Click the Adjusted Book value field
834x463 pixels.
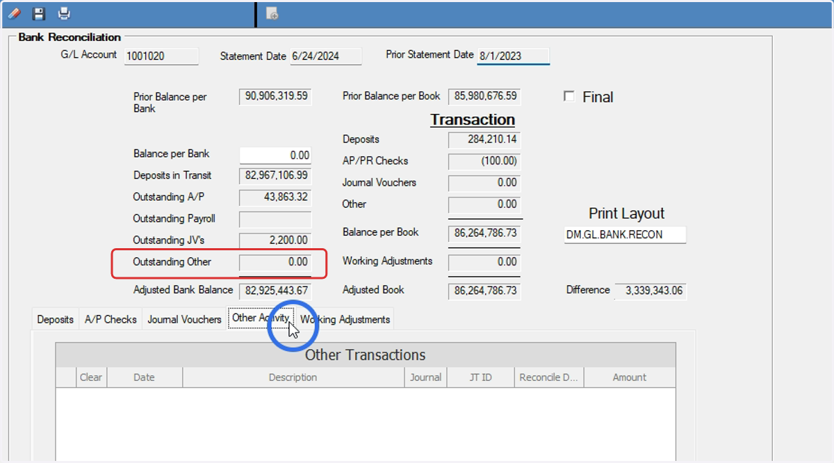coord(484,291)
